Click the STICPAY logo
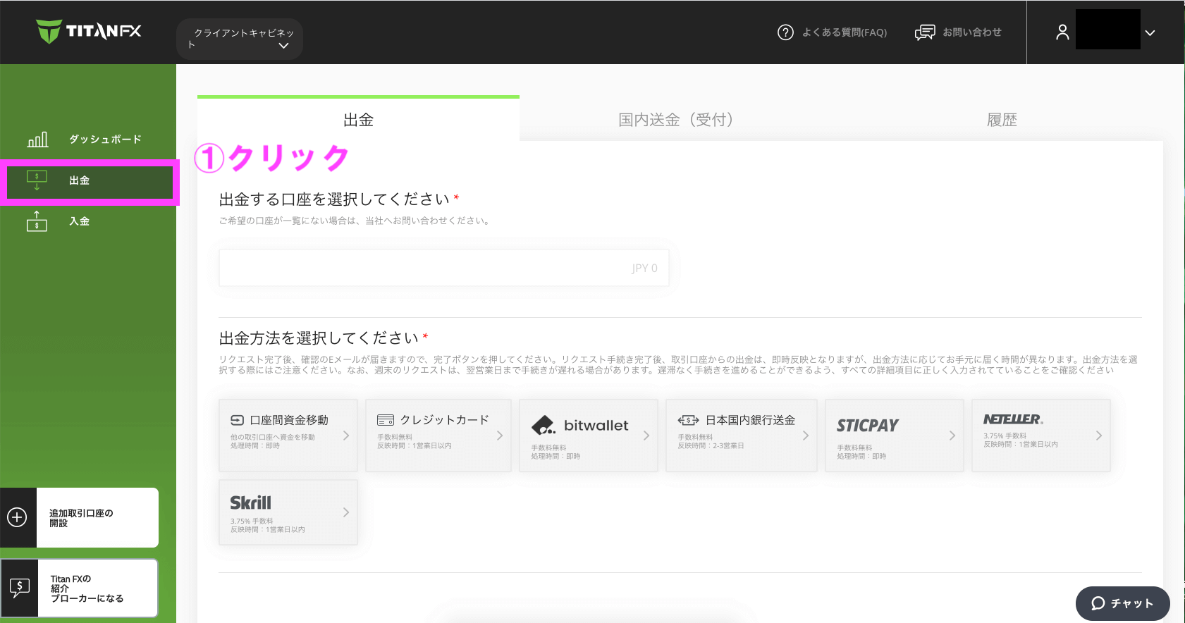 click(x=868, y=426)
